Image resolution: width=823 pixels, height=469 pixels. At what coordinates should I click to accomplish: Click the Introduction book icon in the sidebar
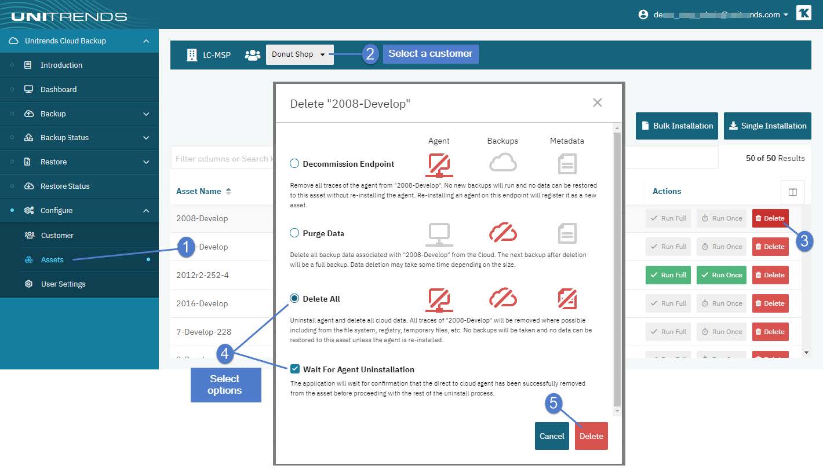tap(28, 65)
